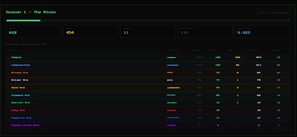The height and width of the screenshot is (137, 297).
Task: Expand the Gold Ore resource row
Action: point(148,88)
